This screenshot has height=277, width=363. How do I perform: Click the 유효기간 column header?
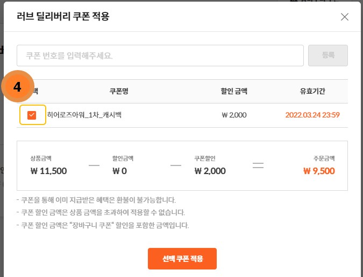click(313, 91)
